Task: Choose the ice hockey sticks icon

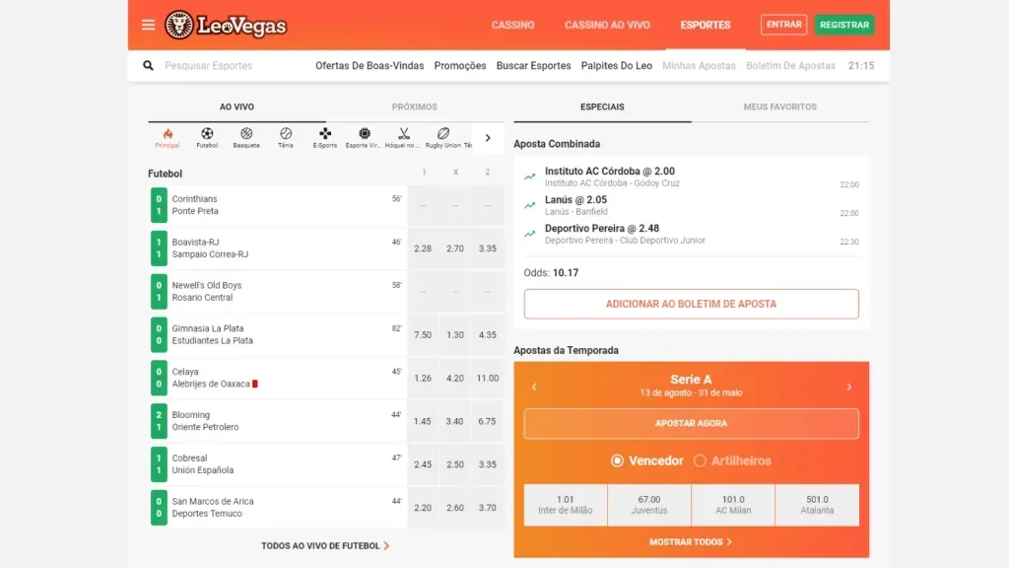Action: click(404, 134)
